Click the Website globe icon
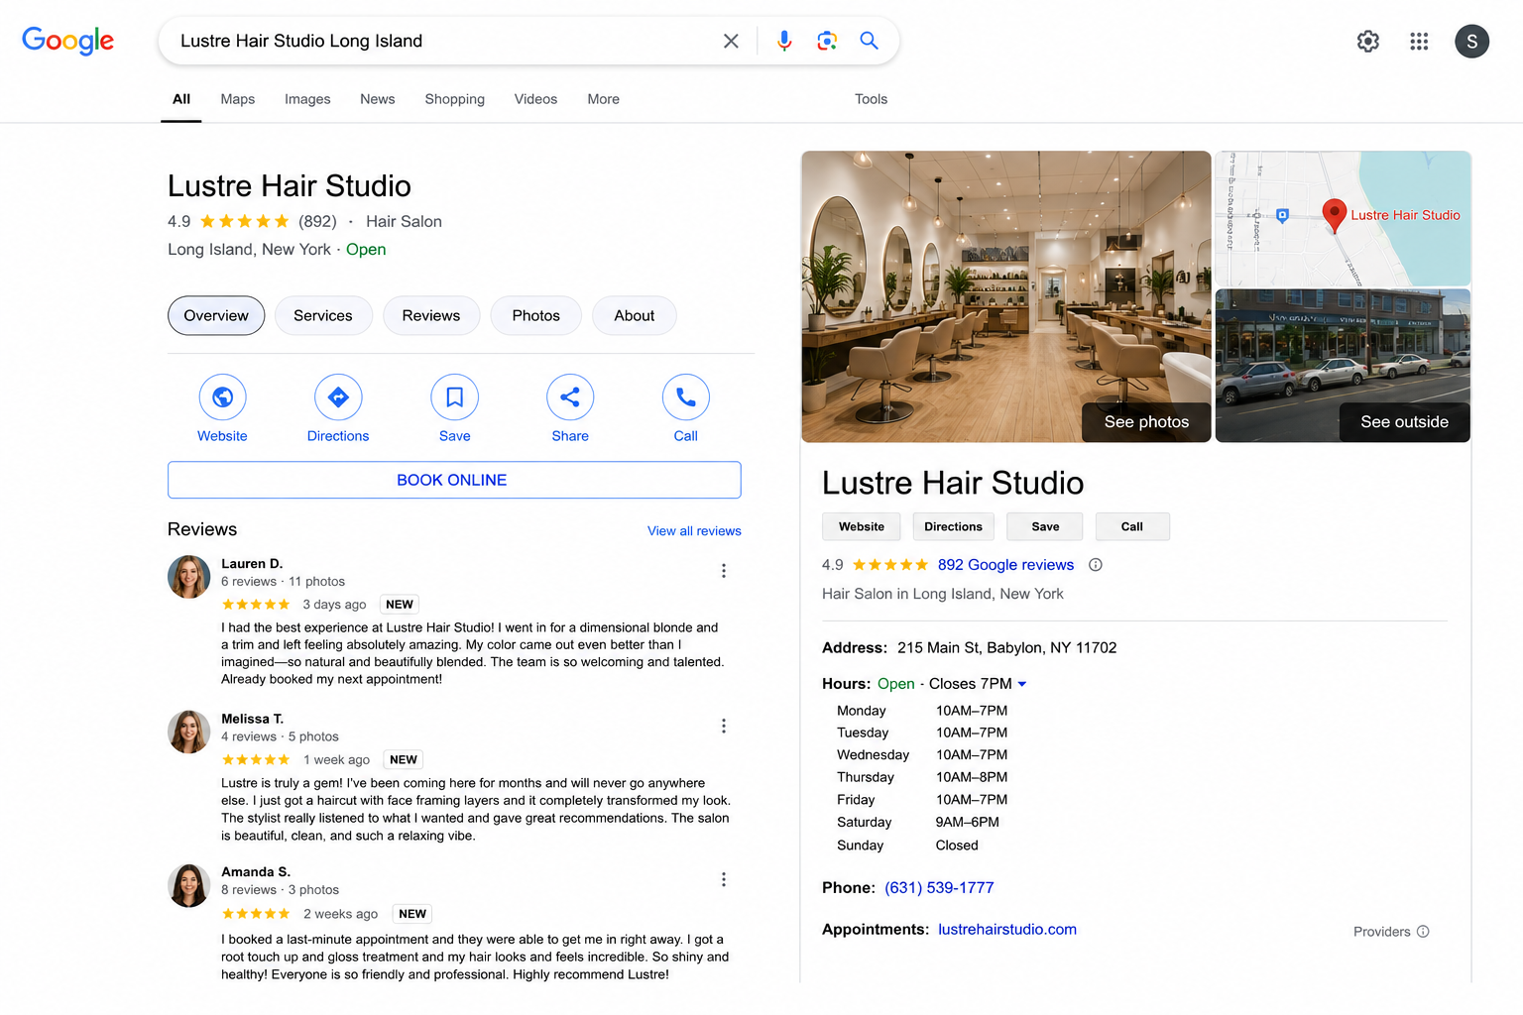1523x1015 pixels. coord(222,397)
